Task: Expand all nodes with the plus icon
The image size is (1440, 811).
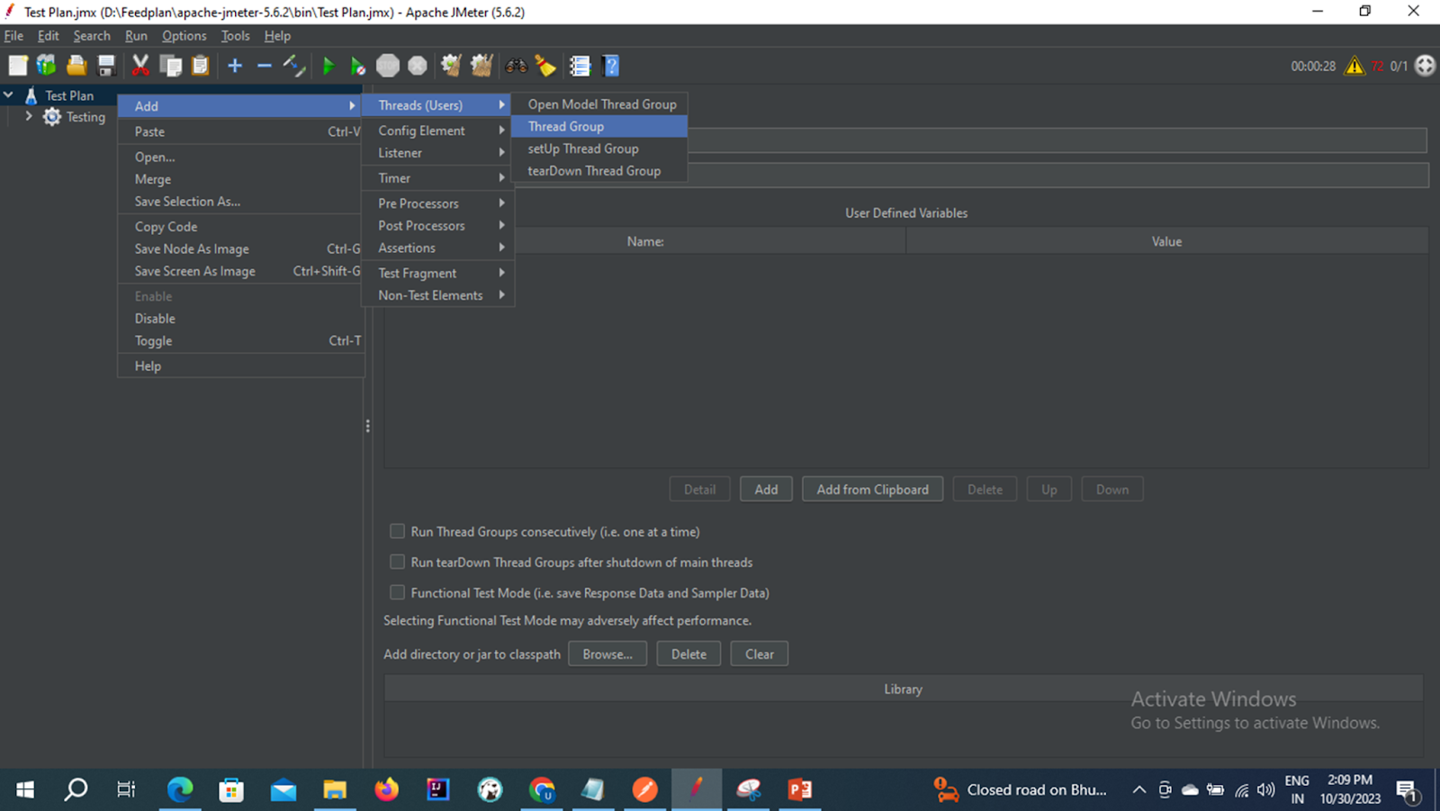Action: [x=235, y=66]
